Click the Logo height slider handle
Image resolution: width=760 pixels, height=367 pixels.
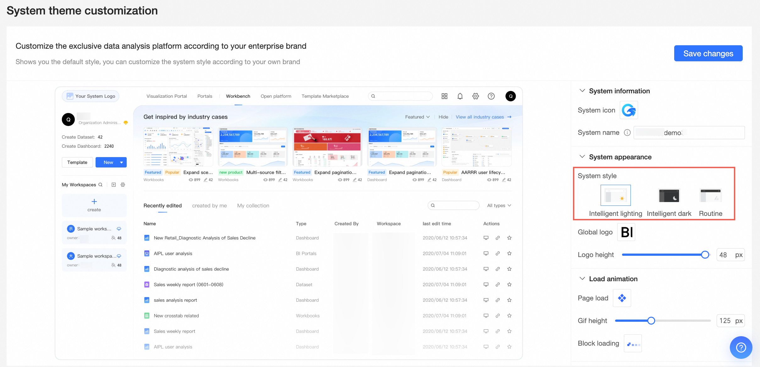(x=705, y=255)
